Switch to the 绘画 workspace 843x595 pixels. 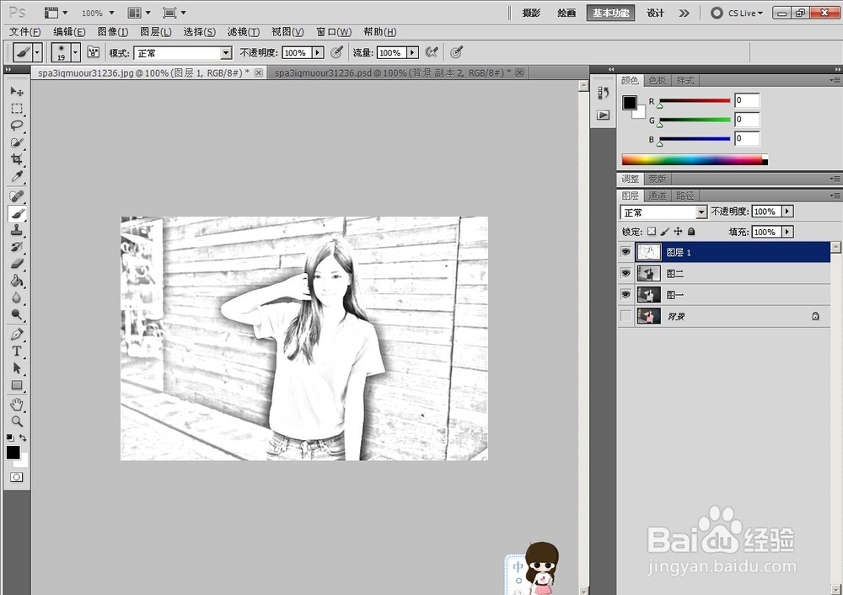click(x=566, y=13)
